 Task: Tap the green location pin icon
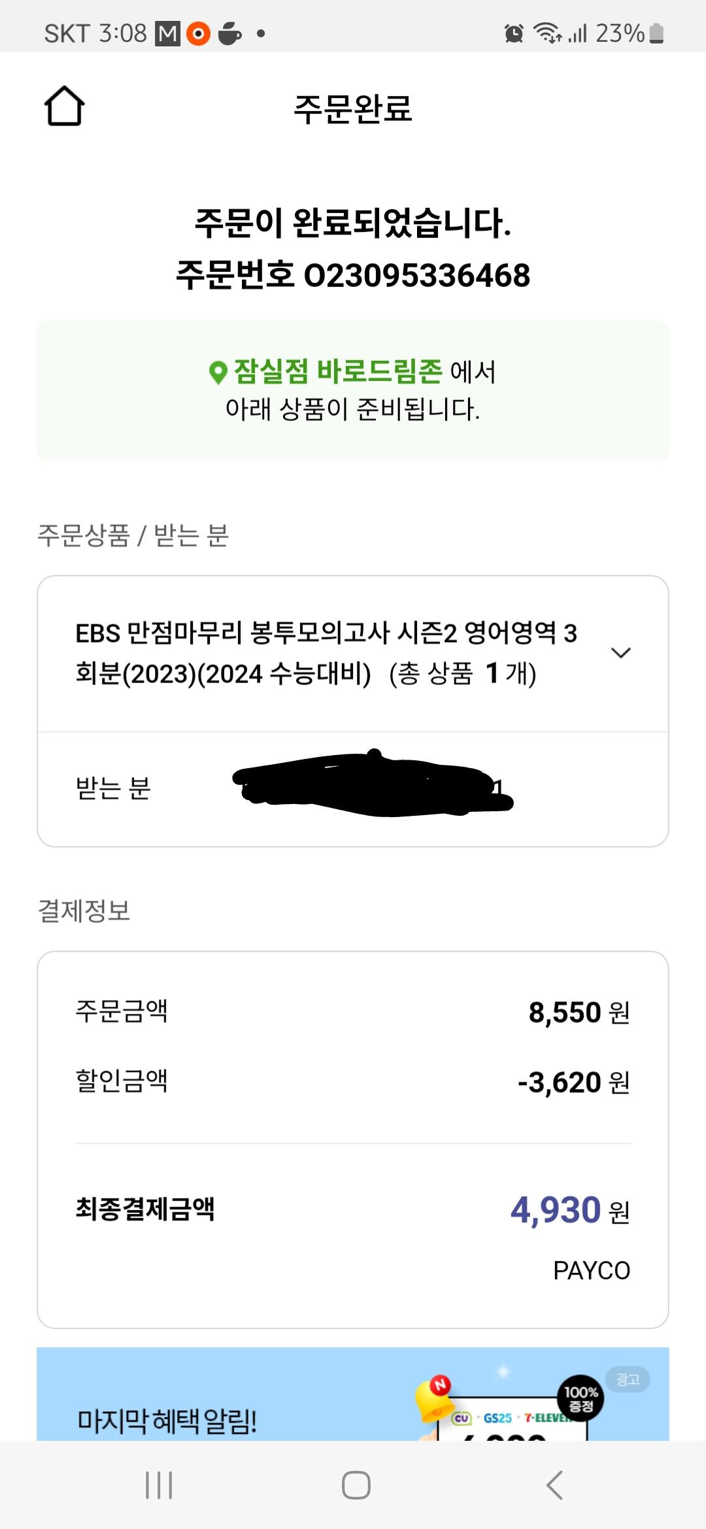(218, 373)
